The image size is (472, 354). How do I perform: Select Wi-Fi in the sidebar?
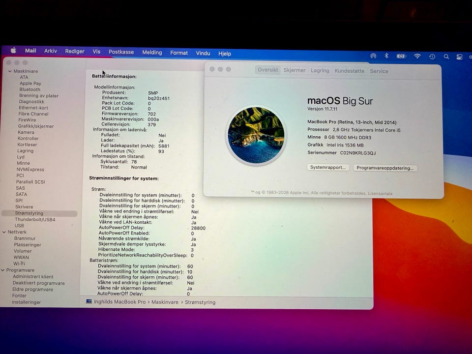point(19,264)
